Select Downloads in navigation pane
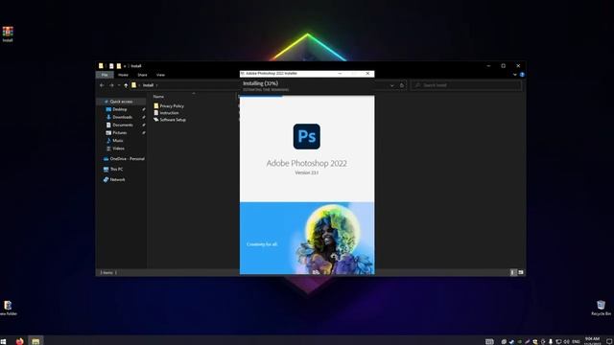Viewport: 614px width, 345px height. [119, 117]
